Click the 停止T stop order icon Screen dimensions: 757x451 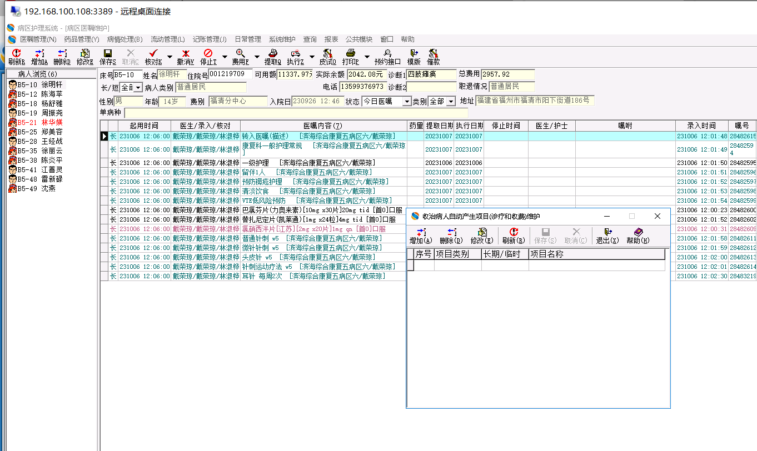[208, 53]
